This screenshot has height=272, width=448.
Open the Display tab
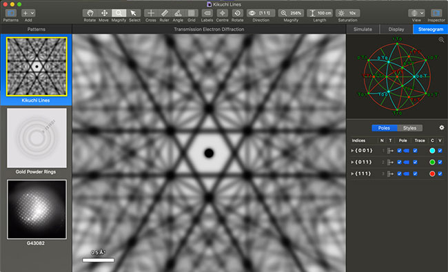point(396,29)
